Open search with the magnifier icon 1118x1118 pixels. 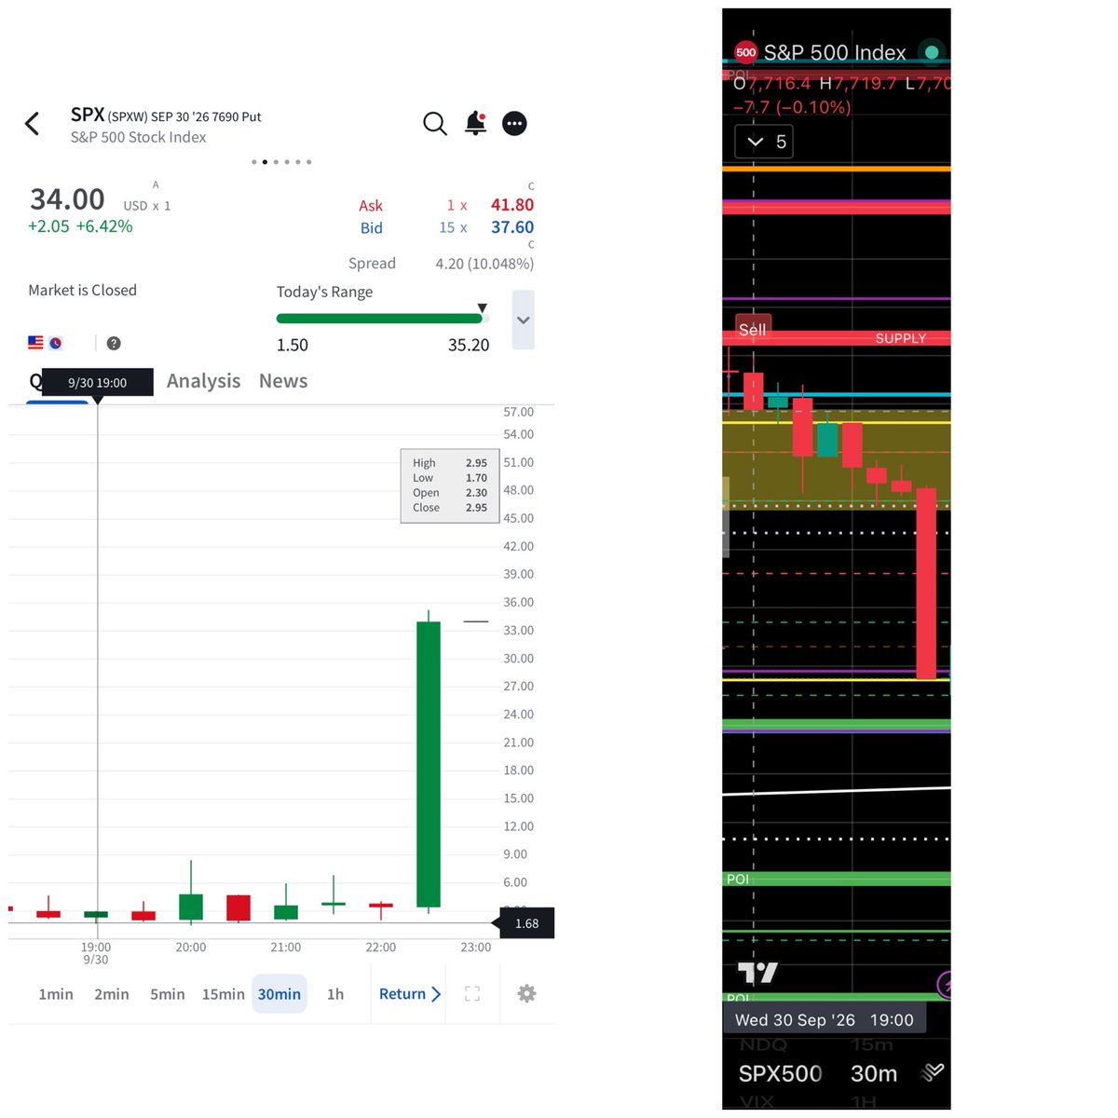click(x=435, y=123)
